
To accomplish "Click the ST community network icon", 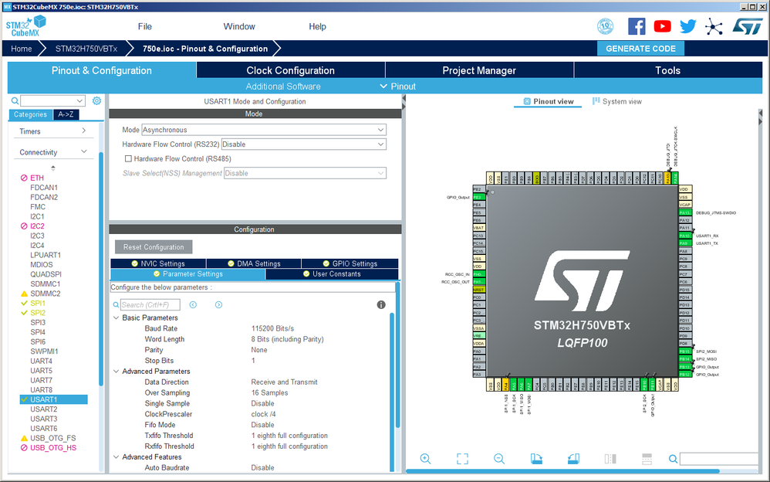I will (x=714, y=26).
